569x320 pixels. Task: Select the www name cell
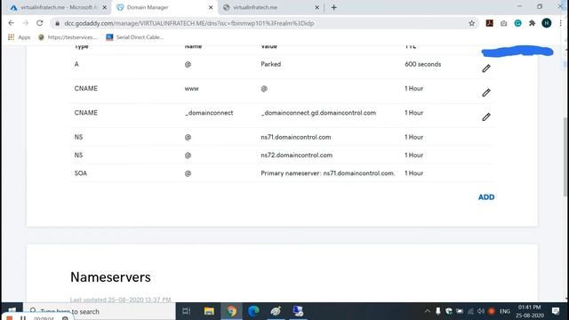click(192, 89)
